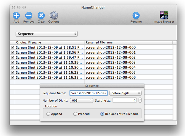
Task: Open the Sequence rename mode dropdown
Action: (46, 34)
